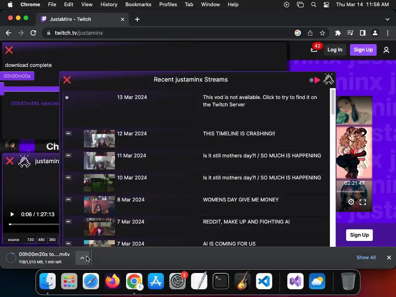This screenshot has width=396, height=297.
Task: Open Firefox from the Dock
Action: pyautogui.click(x=113, y=281)
